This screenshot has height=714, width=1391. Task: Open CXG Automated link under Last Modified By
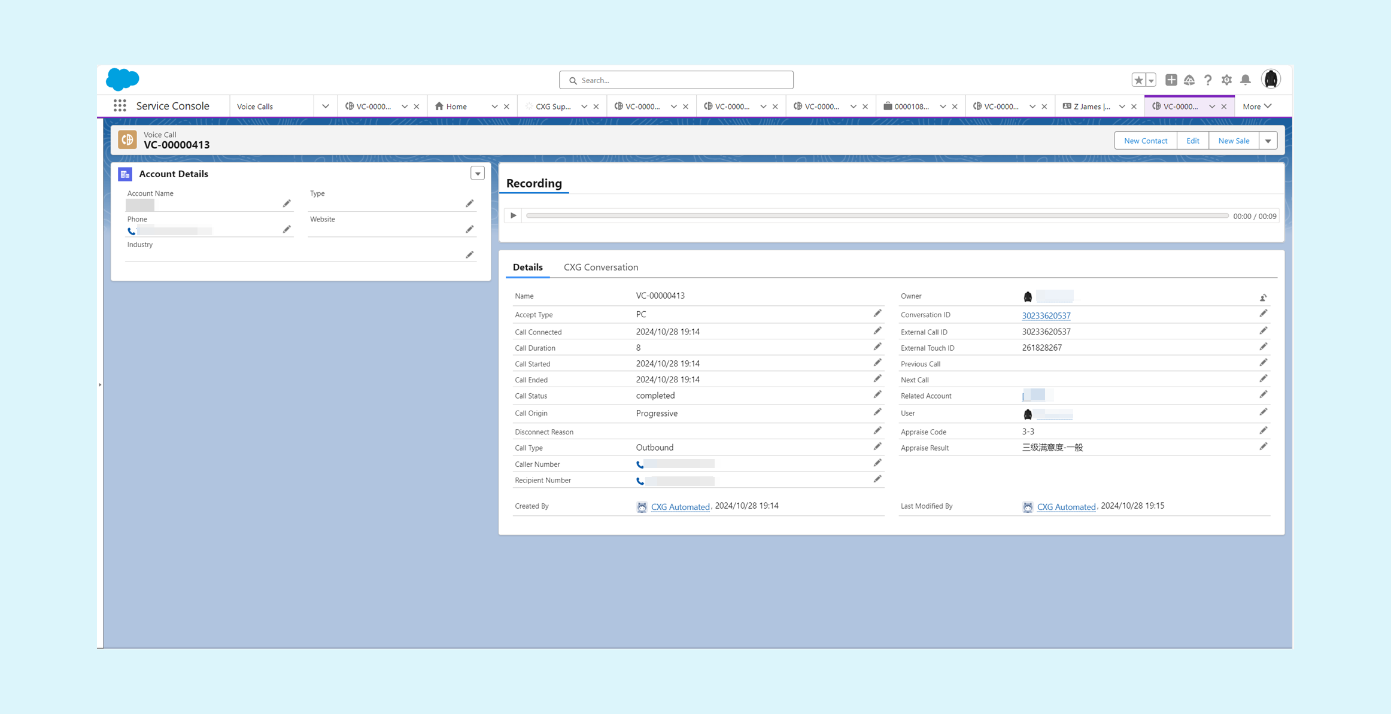tap(1066, 506)
